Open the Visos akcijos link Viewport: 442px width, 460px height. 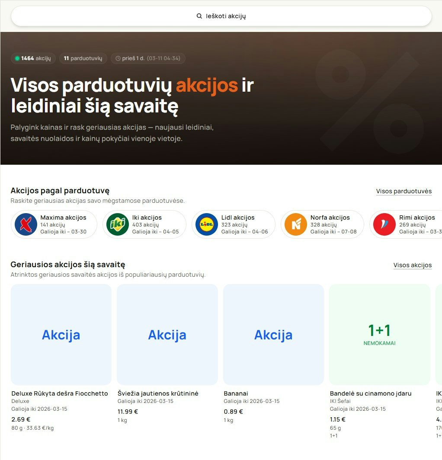click(412, 265)
